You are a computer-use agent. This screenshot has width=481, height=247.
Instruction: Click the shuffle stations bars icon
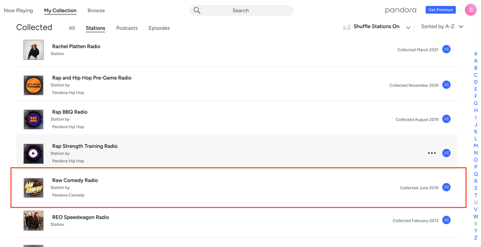(x=347, y=27)
